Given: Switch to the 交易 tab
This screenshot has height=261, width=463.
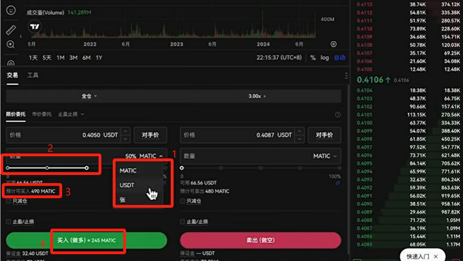Looking at the screenshot, I should (12, 76).
